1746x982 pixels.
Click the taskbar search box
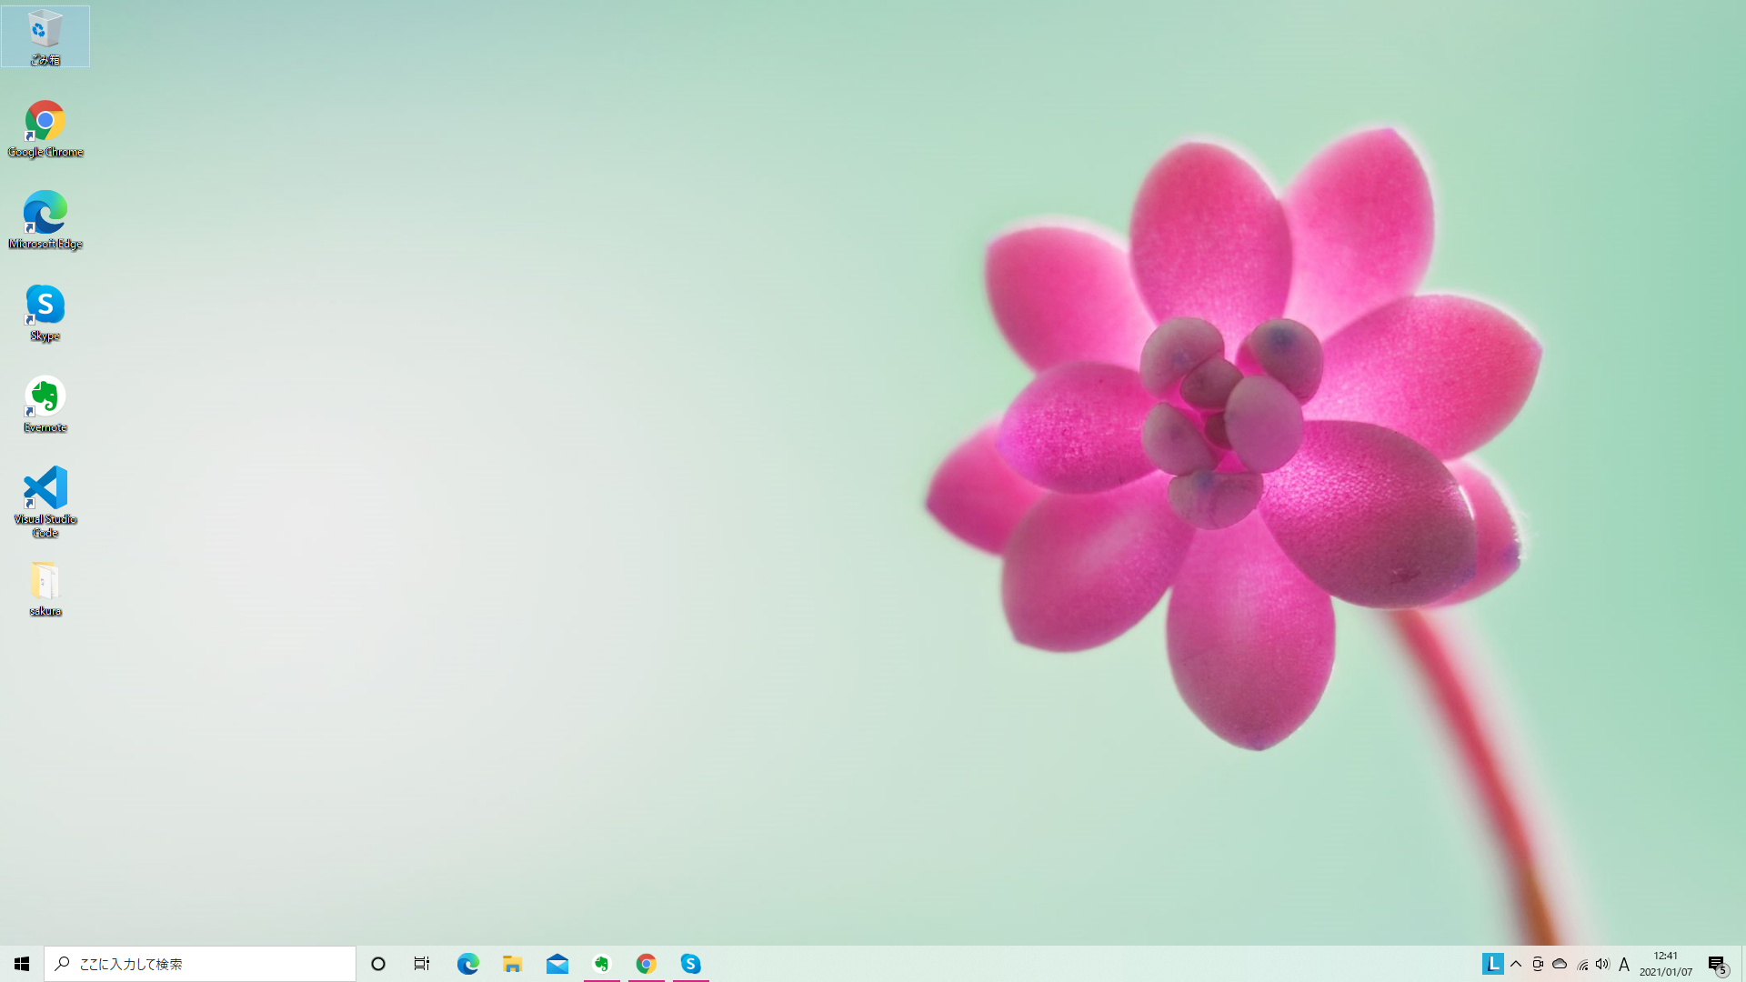coord(200,964)
